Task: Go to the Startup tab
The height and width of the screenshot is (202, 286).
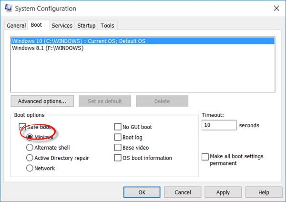Action: pyautogui.click(x=86, y=25)
